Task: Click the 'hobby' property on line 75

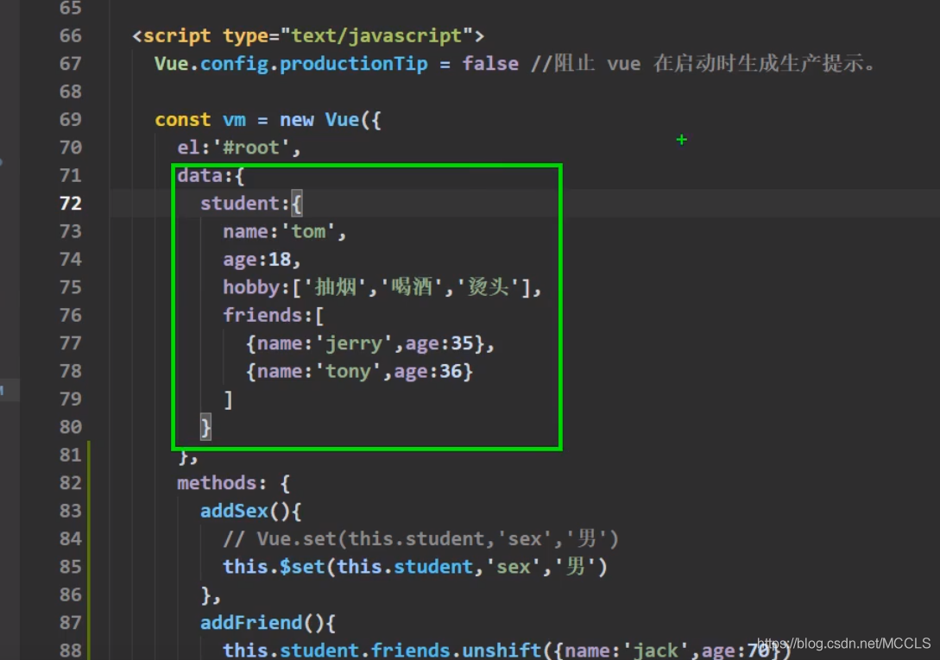Action: point(251,287)
